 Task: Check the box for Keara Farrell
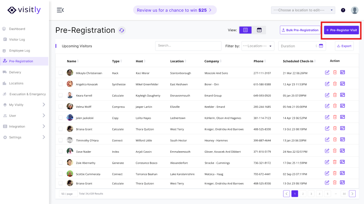point(60,95)
